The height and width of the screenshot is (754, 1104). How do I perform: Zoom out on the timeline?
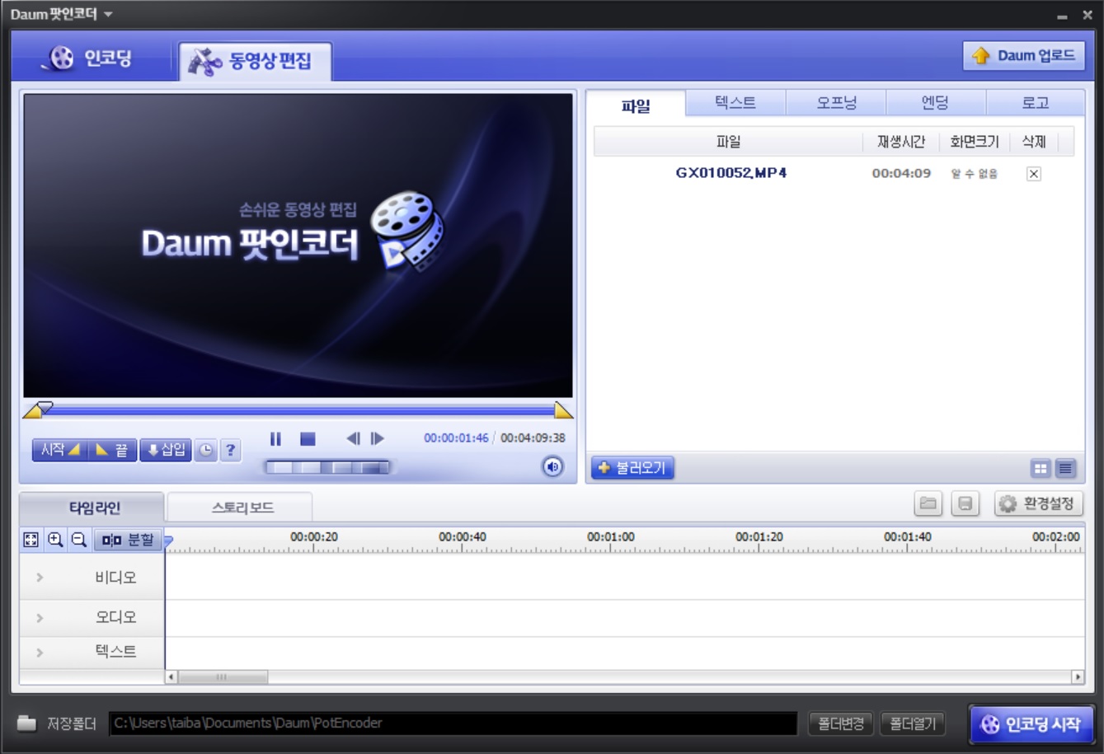pyautogui.click(x=79, y=540)
